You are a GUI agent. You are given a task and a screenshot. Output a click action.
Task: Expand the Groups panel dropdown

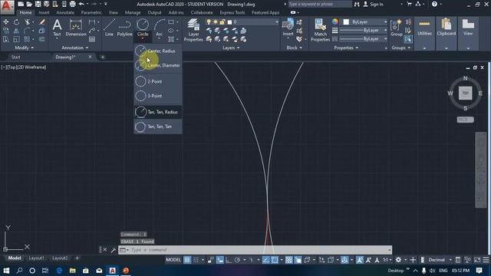pyautogui.click(x=400, y=48)
